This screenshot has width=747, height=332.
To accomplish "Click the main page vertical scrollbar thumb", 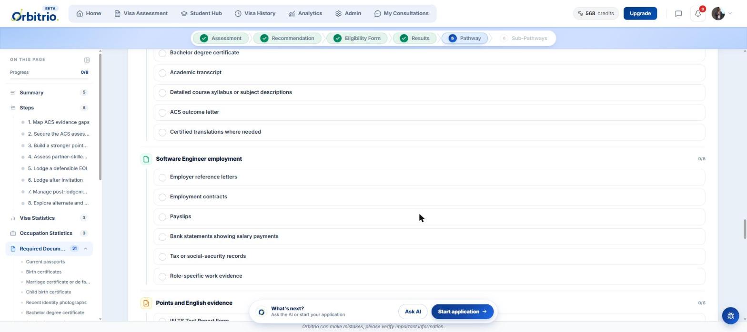I will tap(745, 229).
